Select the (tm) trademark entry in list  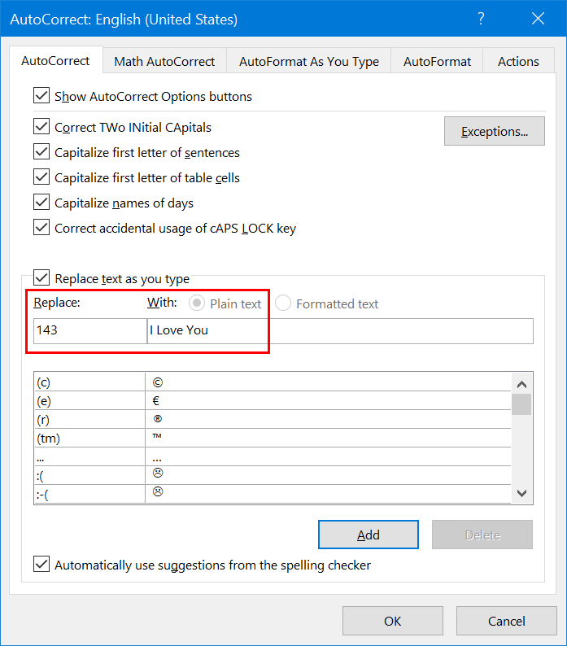(89, 438)
